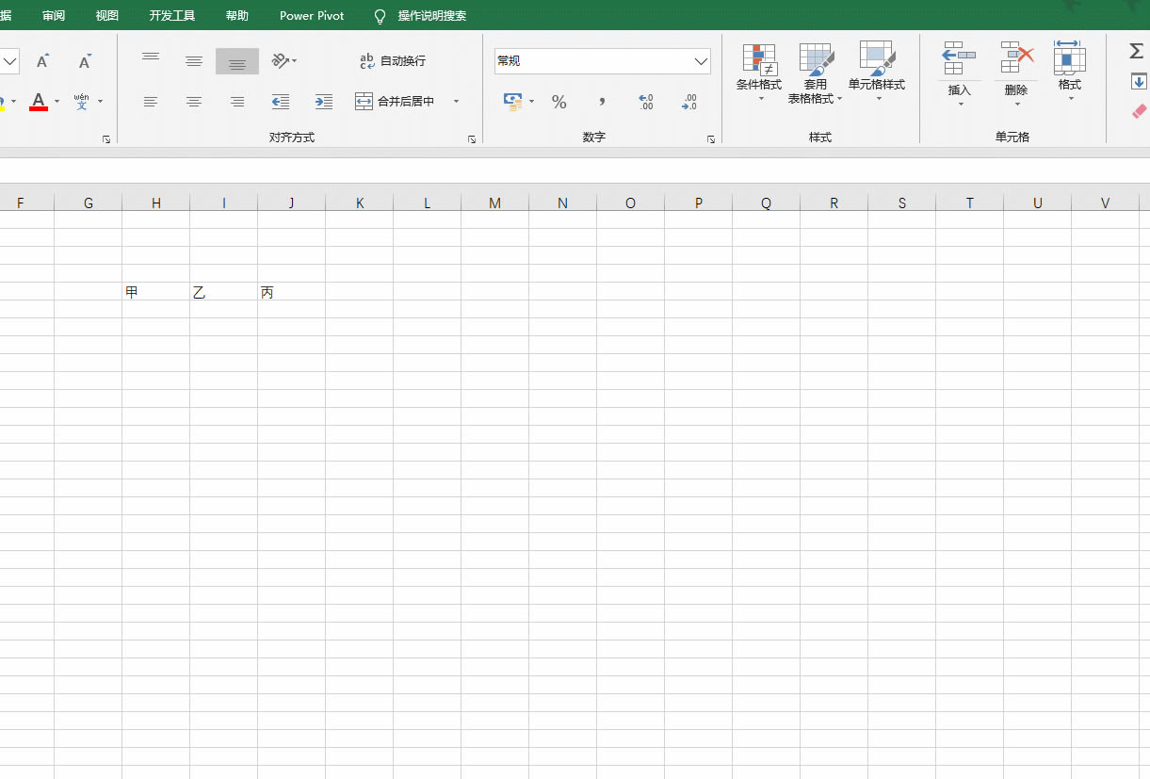Open the 开发工具 developer tab
Screen dimensions: 1150x779
172,16
